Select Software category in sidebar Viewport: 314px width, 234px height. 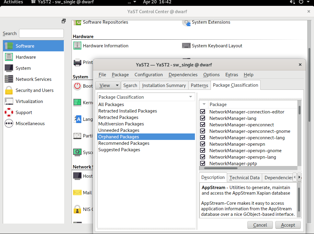(33, 46)
